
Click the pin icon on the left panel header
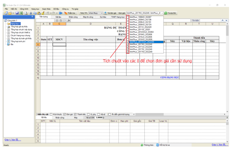32,17
